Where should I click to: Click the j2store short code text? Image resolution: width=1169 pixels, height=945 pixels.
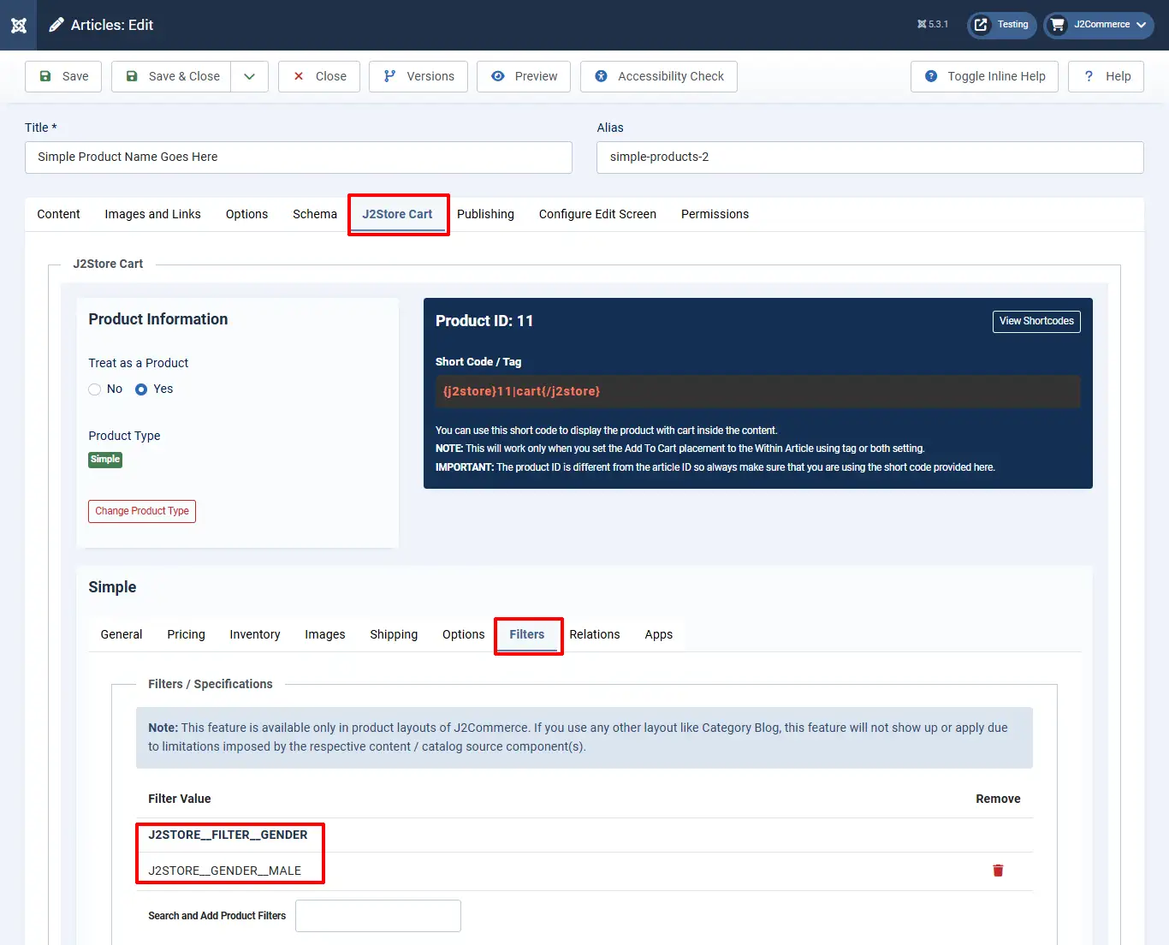pyautogui.click(x=521, y=391)
